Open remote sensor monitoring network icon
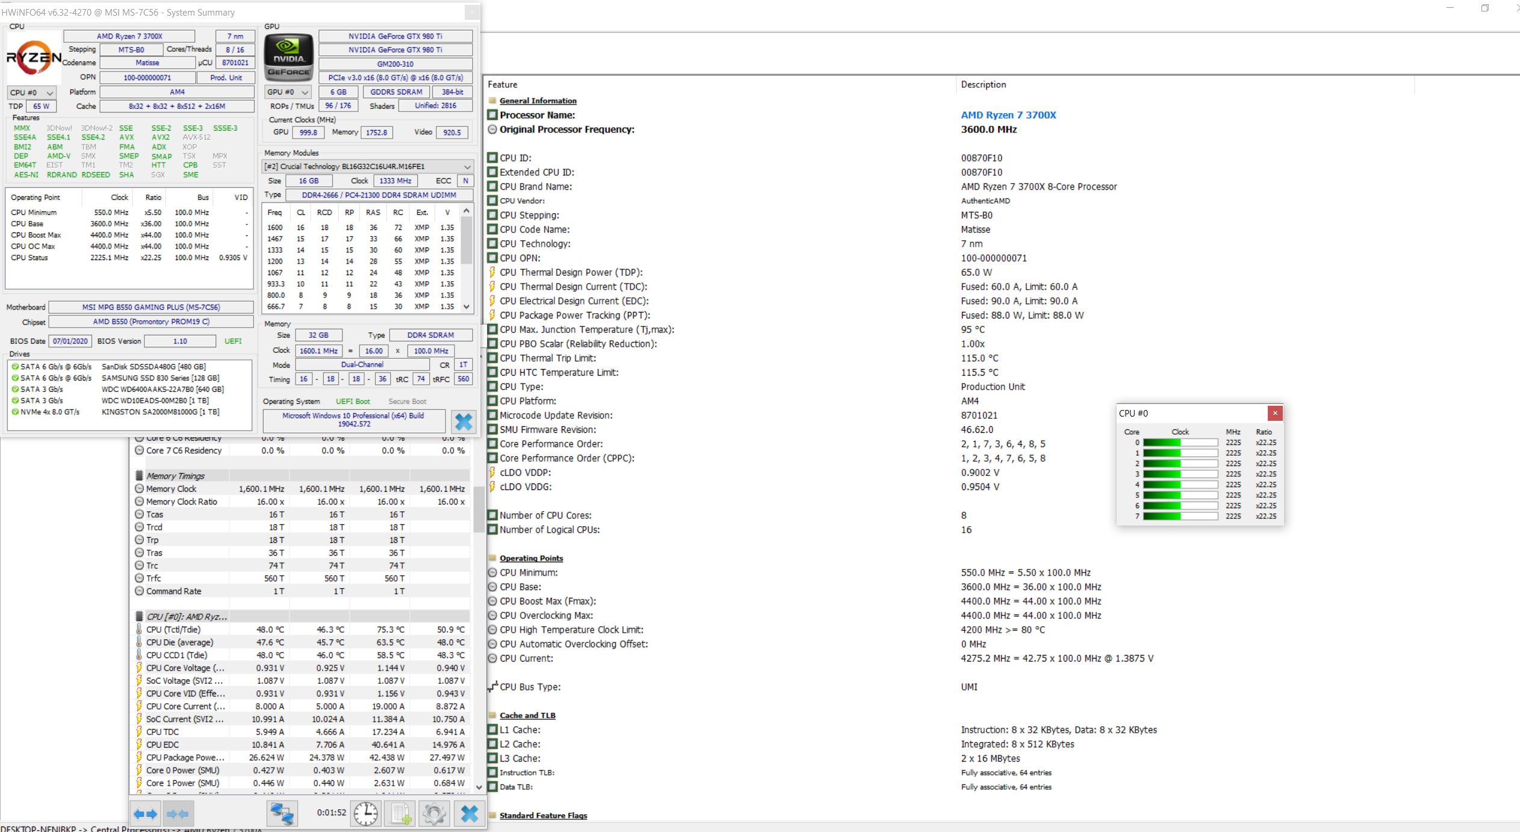 click(282, 814)
